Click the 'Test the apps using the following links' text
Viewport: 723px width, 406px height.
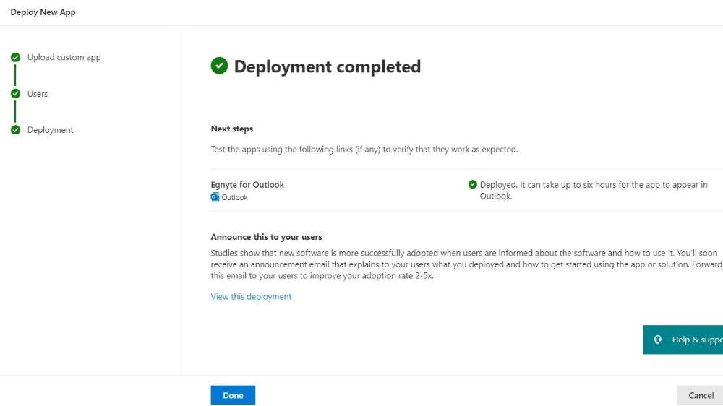[364, 150]
